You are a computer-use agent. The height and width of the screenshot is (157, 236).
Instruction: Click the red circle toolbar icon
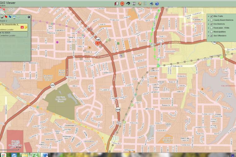(122, 4)
